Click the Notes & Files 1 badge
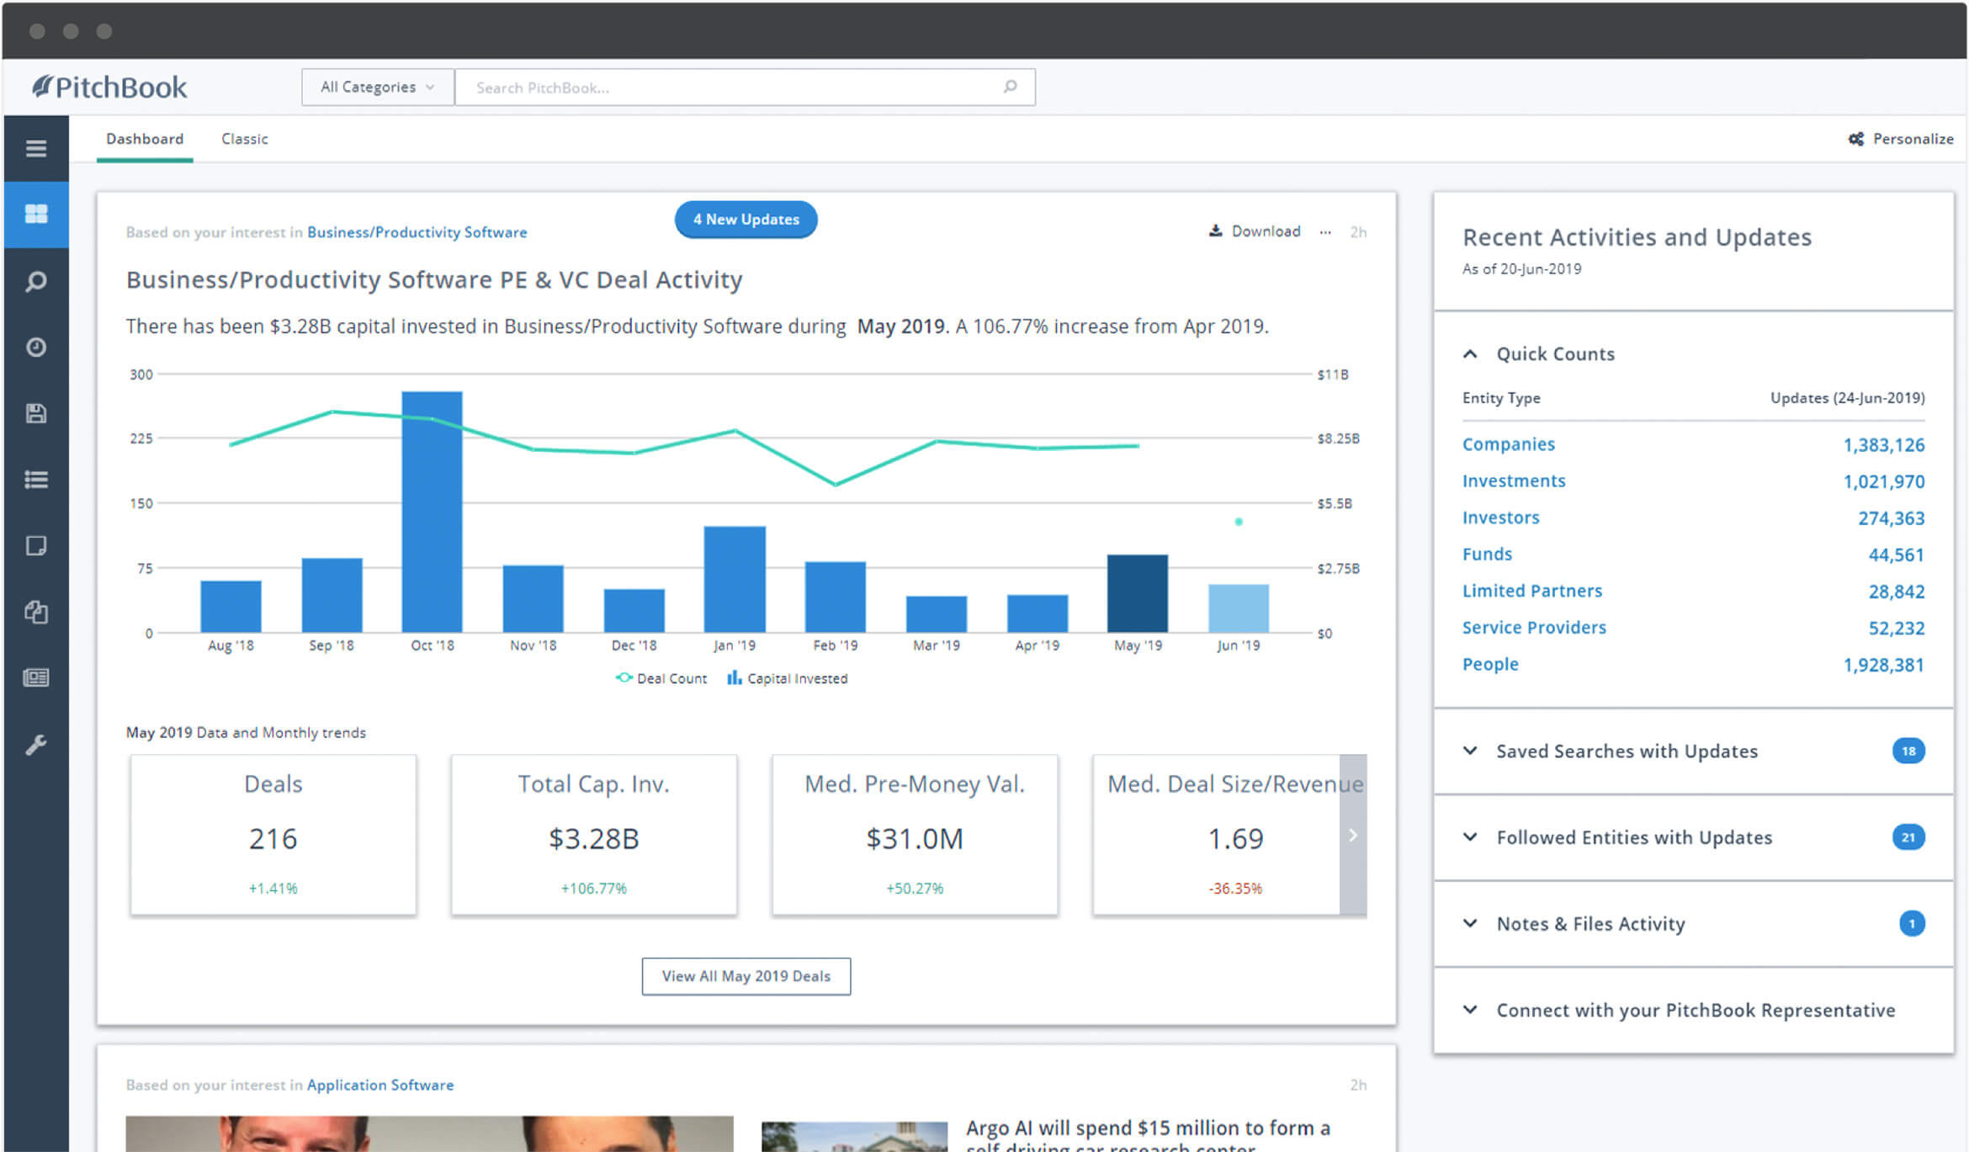The image size is (1969, 1152). coord(1912,924)
